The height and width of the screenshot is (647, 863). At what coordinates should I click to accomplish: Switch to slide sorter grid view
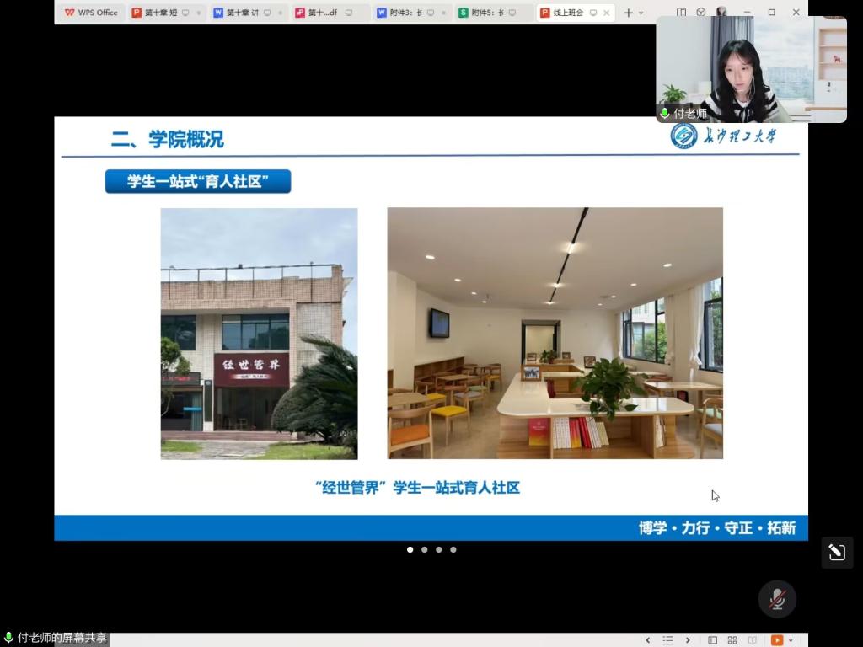pyautogui.click(x=732, y=640)
